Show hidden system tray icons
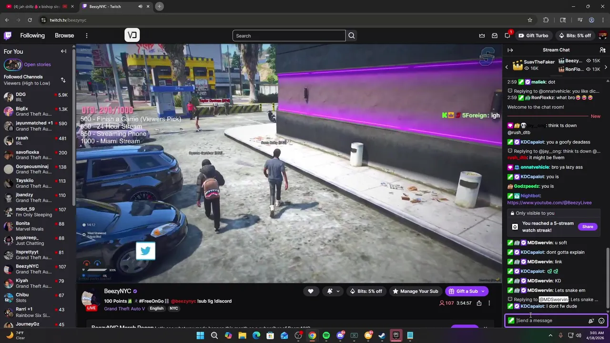The width and height of the screenshot is (610, 343). pyautogui.click(x=550, y=335)
